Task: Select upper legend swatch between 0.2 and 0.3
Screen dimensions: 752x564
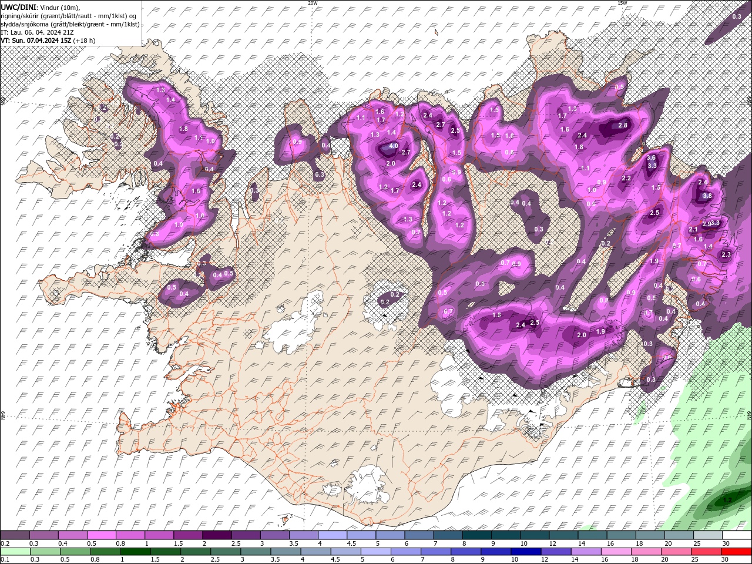Action: (x=15, y=536)
